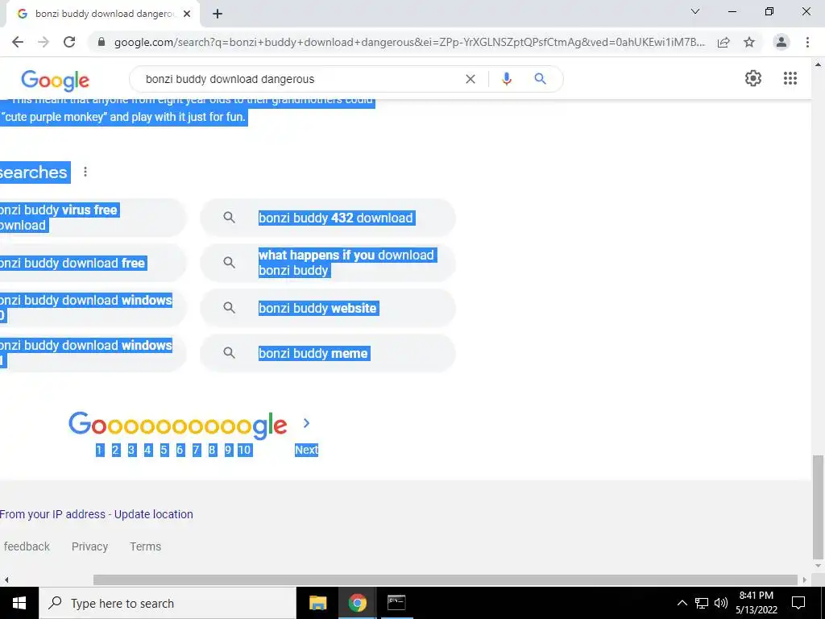
Task: Open Google quick settings gear
Action: [x=753, y=78]
